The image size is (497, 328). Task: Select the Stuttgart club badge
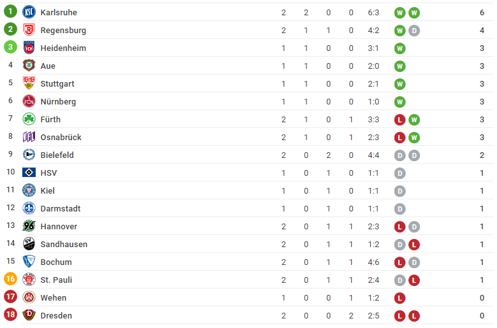[29, 83]
